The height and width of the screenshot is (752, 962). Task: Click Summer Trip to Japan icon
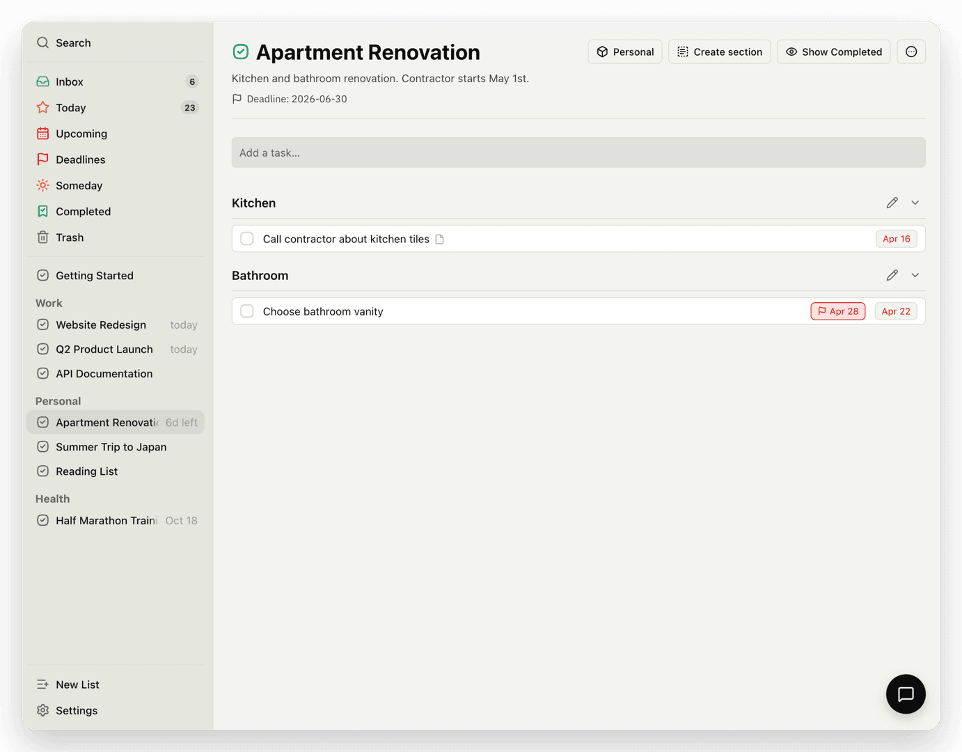pyautogui.click(x=43, y=447)
